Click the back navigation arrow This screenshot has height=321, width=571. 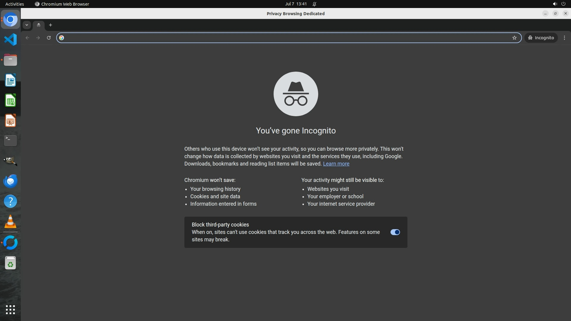click(x=27, y=38)
